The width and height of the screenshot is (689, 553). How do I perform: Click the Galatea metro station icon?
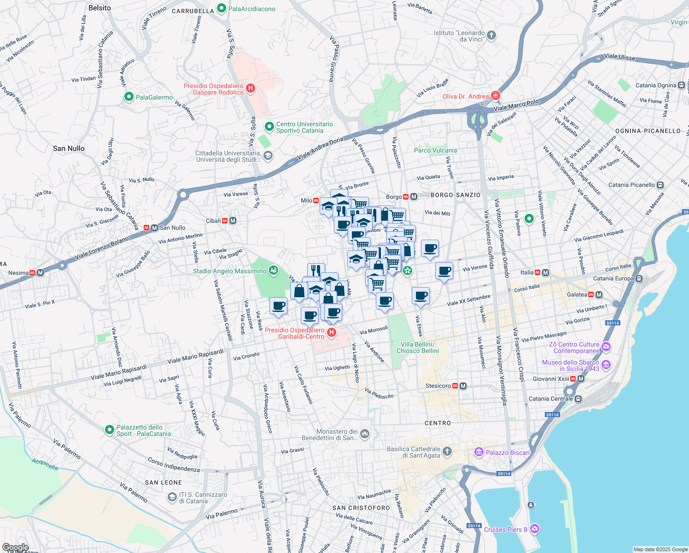599,294
